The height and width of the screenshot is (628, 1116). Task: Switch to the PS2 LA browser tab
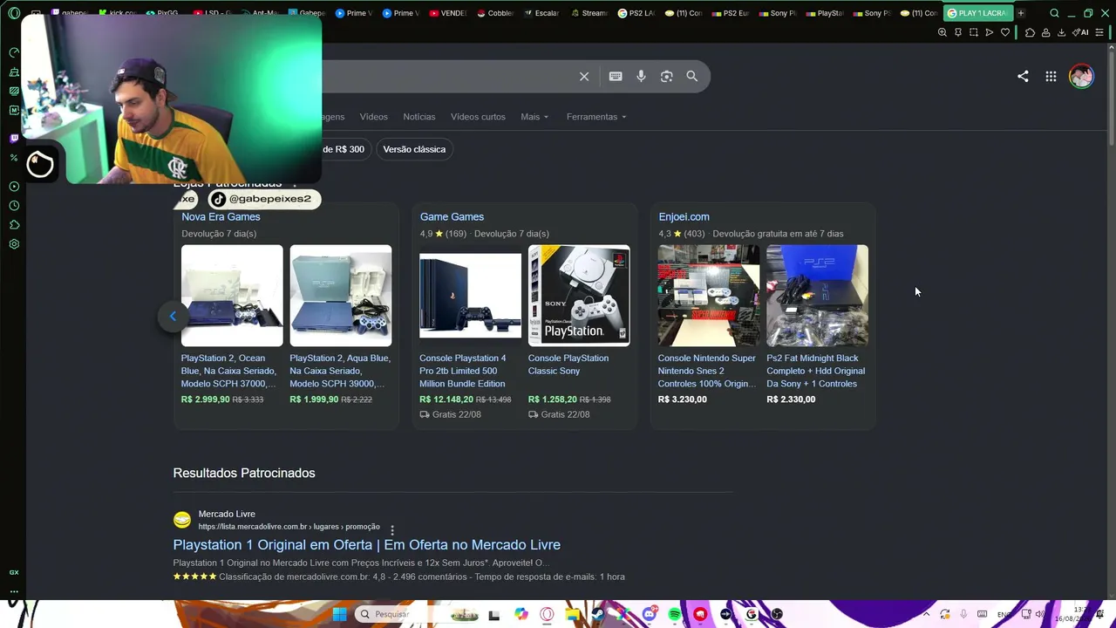click(x=636, y=13)
